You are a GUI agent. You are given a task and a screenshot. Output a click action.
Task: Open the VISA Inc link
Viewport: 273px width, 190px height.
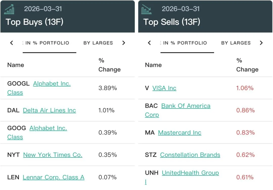164,88
